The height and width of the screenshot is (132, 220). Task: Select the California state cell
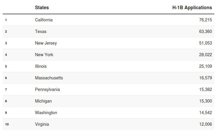pyautogui.click(x=44, y=20)
